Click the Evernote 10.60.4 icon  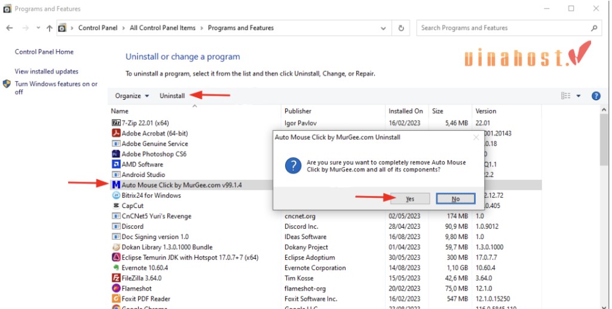[x=116, y=268]
